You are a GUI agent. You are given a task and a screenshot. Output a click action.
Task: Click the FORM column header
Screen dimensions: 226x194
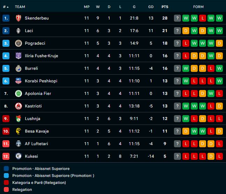[x=198, y=7]
